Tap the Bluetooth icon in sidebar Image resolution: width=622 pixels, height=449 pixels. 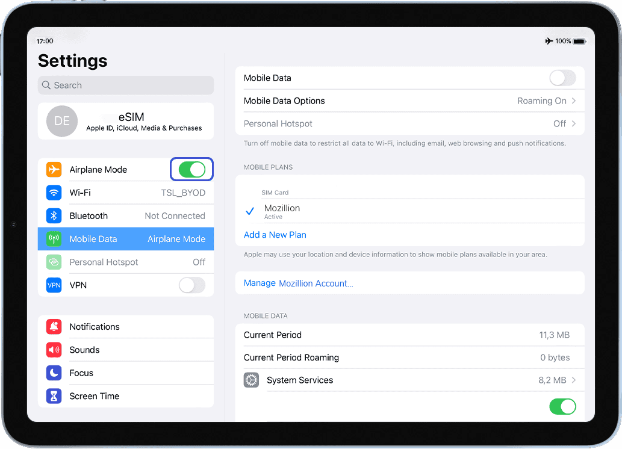tap(54, 216)
